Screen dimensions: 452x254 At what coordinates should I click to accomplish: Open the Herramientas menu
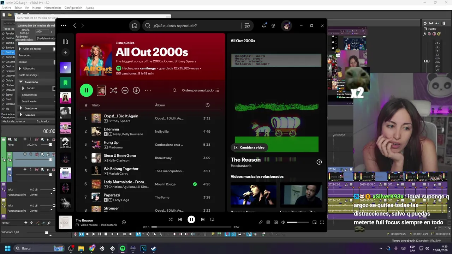tap(53, 8)
